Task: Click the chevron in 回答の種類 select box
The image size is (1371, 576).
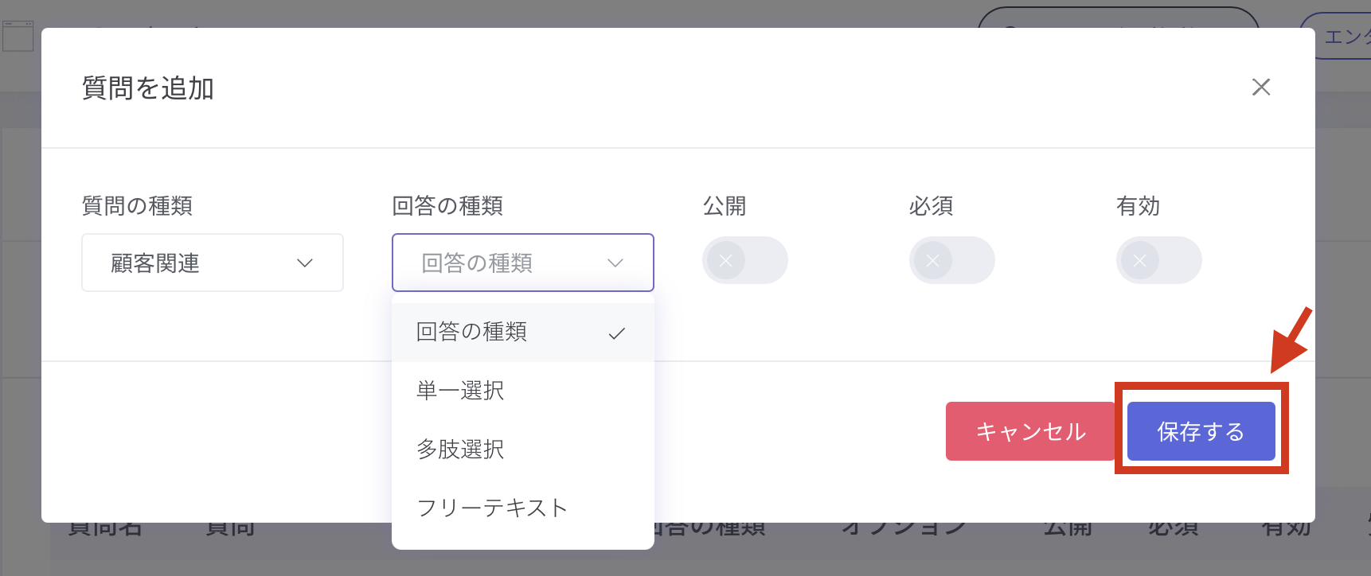Action: [615, 263]
